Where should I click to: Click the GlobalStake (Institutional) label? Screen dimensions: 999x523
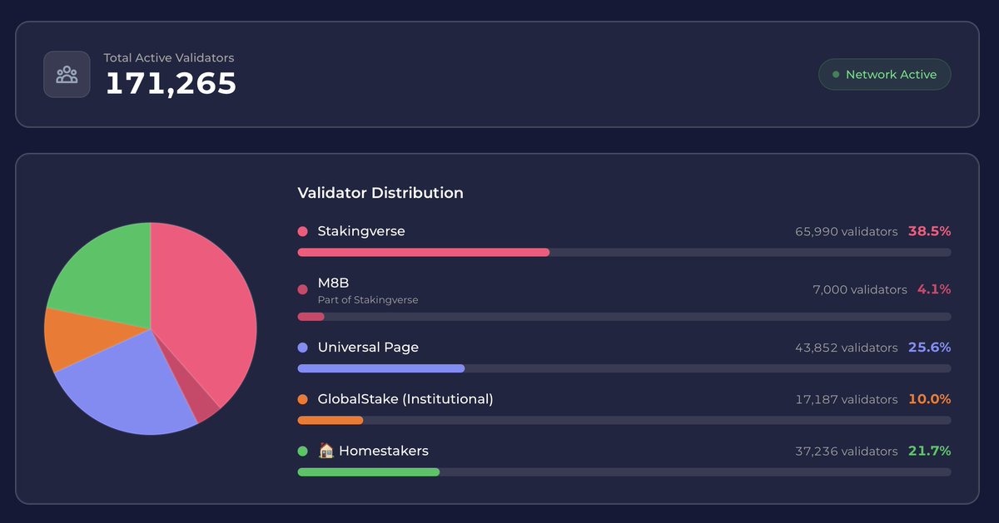405,399
